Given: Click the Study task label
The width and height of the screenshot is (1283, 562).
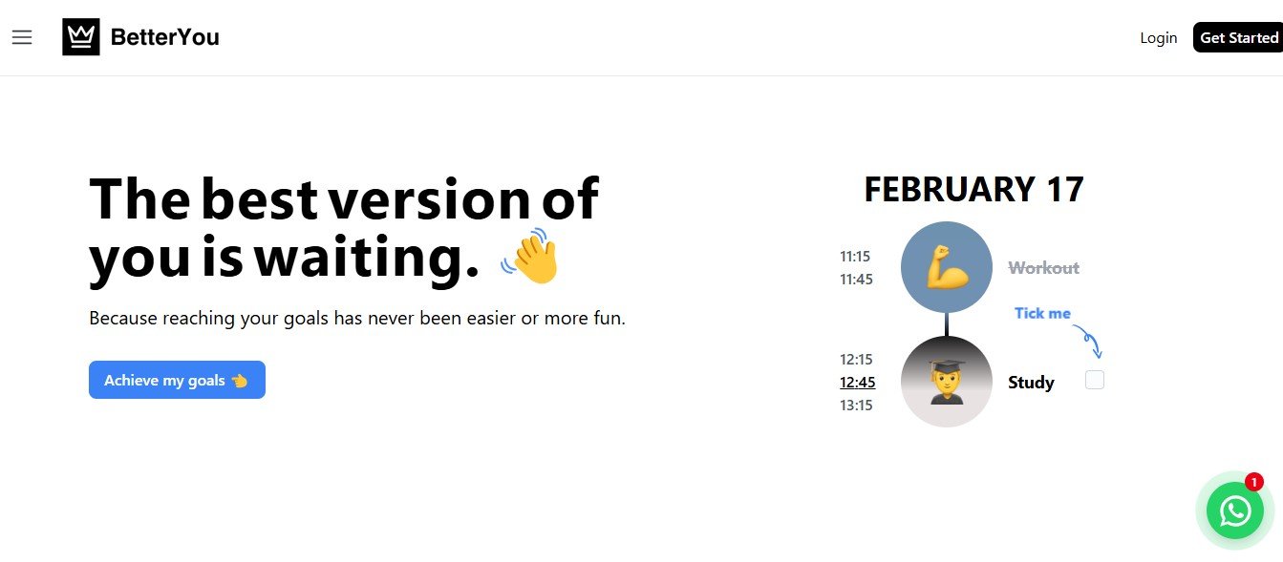Looking at the screenshot, I should point(1031,383).
